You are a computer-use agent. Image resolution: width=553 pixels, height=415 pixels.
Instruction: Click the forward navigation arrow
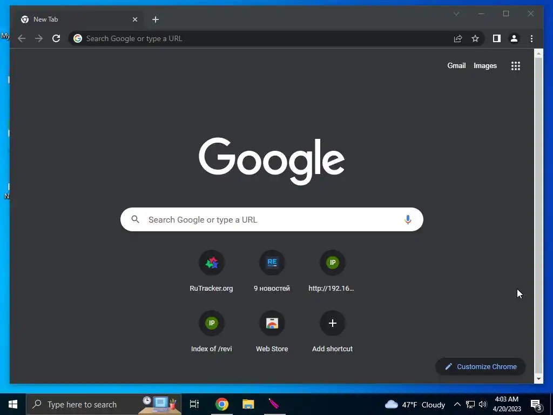click(39, 38)
